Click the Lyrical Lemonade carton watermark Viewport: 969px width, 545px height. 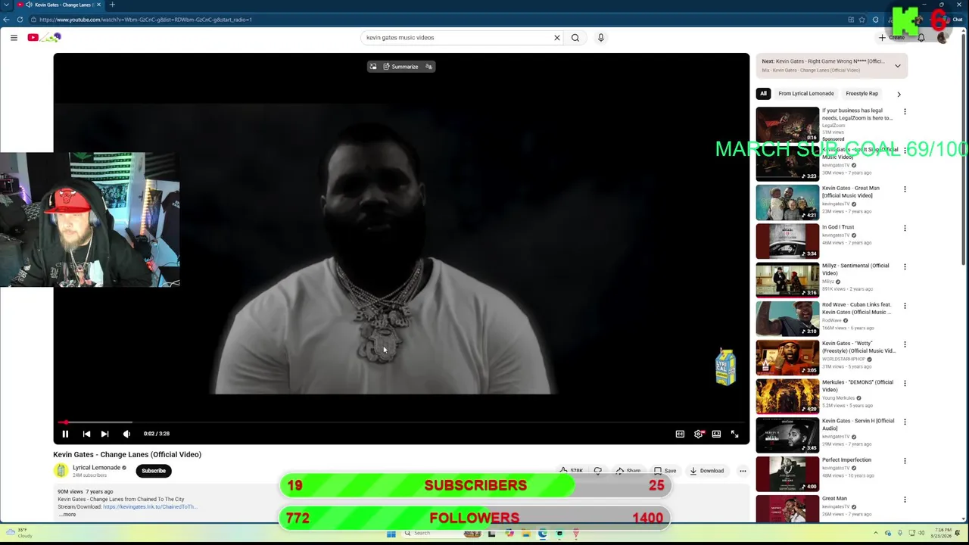pyautogui.click(x=725, y=367)
